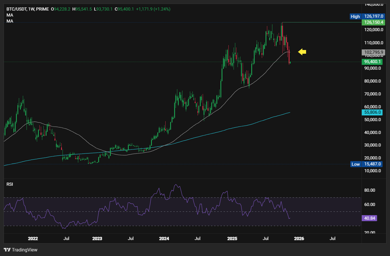This screenshot has height=256, width=390.
Task: Click the RSI label in the lower pane
Action: [x=10, y=184]
